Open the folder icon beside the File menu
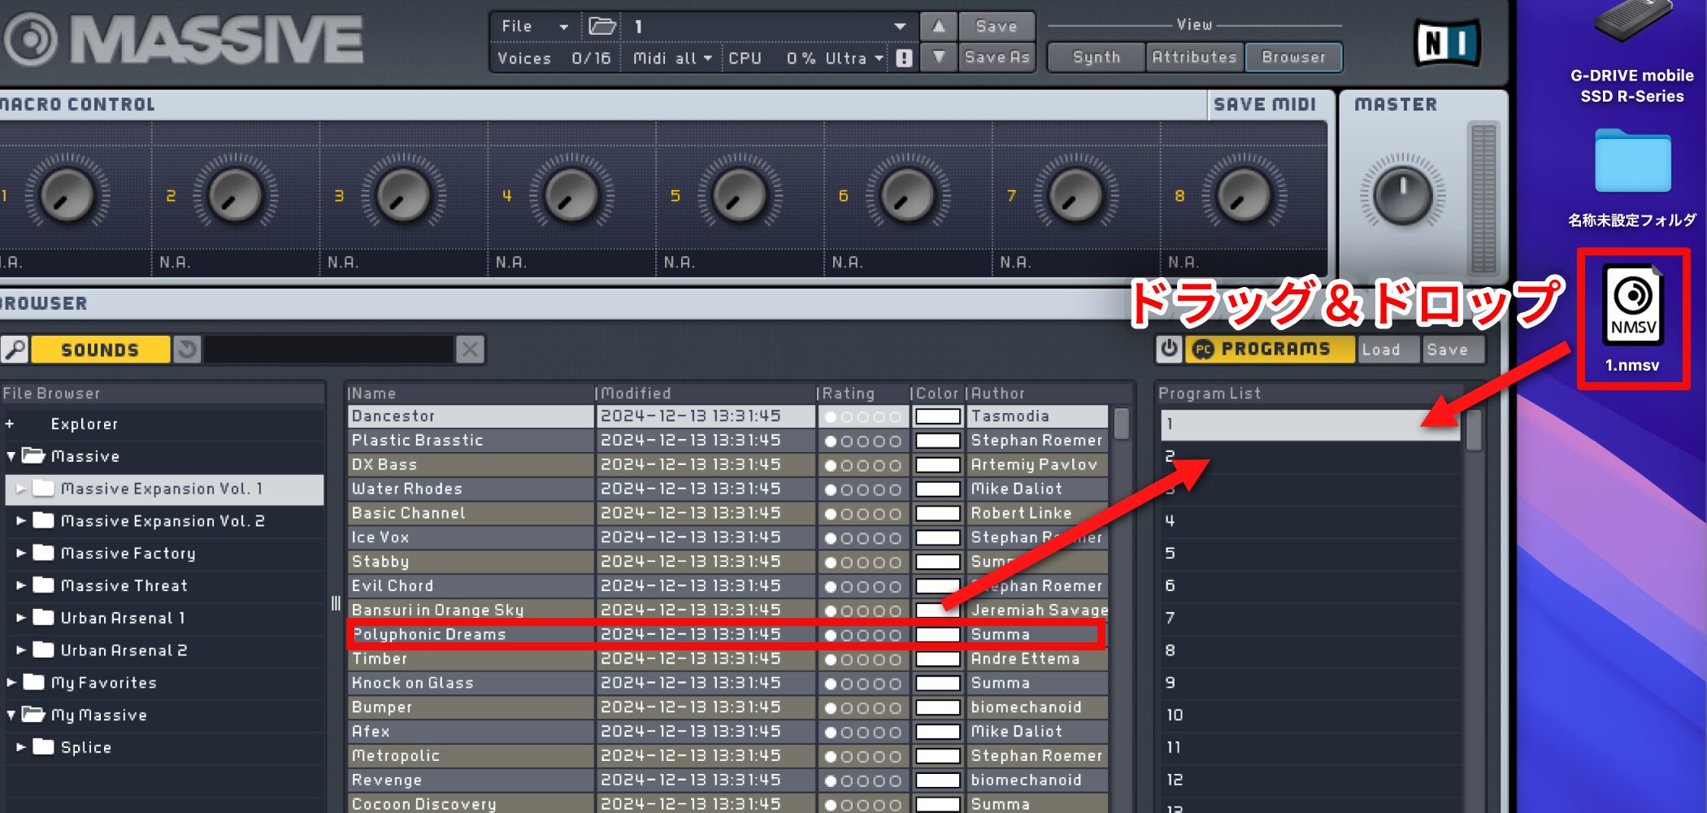 (x=601, y=25)
